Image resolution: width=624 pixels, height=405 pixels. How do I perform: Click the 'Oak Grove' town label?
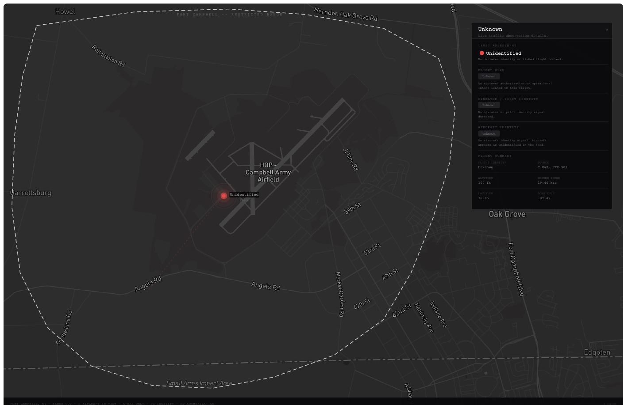point(507,214)
